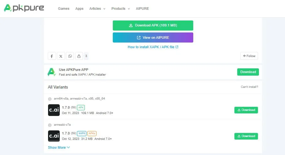Viewport: 285px width, 155px height.
Task: Click the share count 3
Action: (86, 56)
